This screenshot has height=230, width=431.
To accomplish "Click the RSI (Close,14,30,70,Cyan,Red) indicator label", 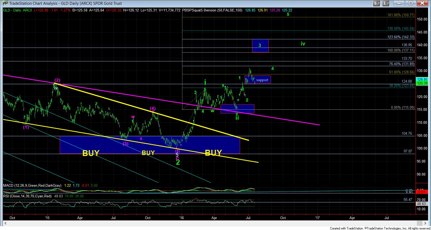I will point(27,196).
